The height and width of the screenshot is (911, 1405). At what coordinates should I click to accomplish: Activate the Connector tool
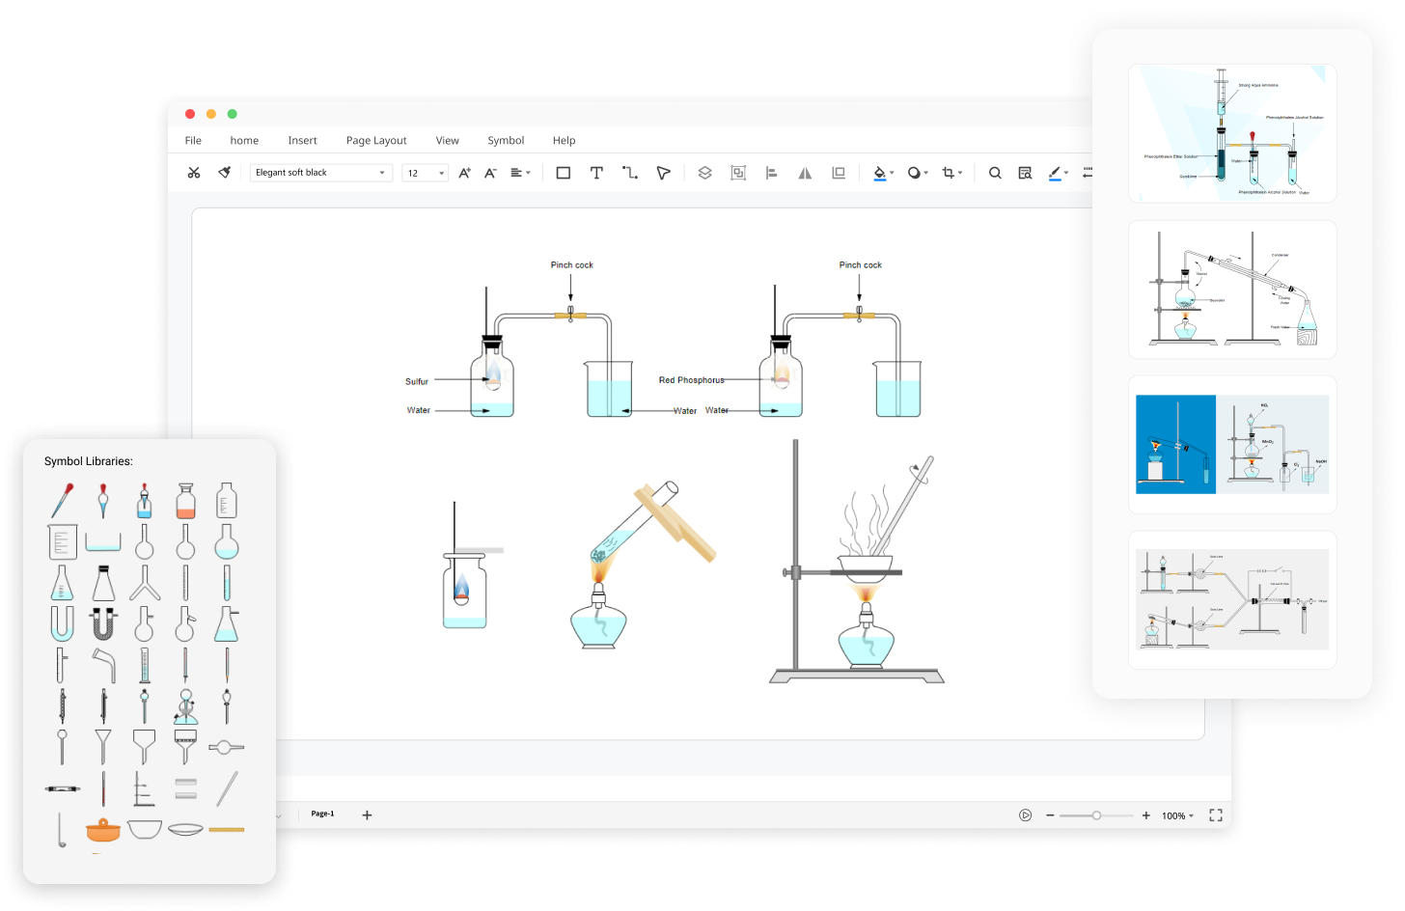pos(630,172)
